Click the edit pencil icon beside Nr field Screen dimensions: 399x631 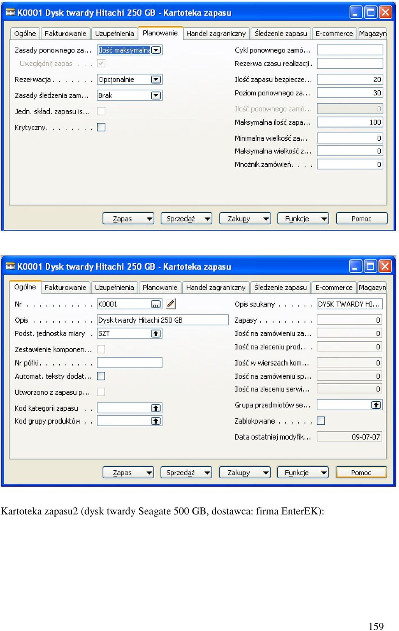[170, 304]
